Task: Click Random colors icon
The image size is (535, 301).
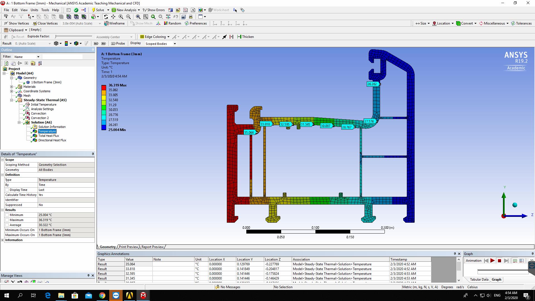Action: 172,23
